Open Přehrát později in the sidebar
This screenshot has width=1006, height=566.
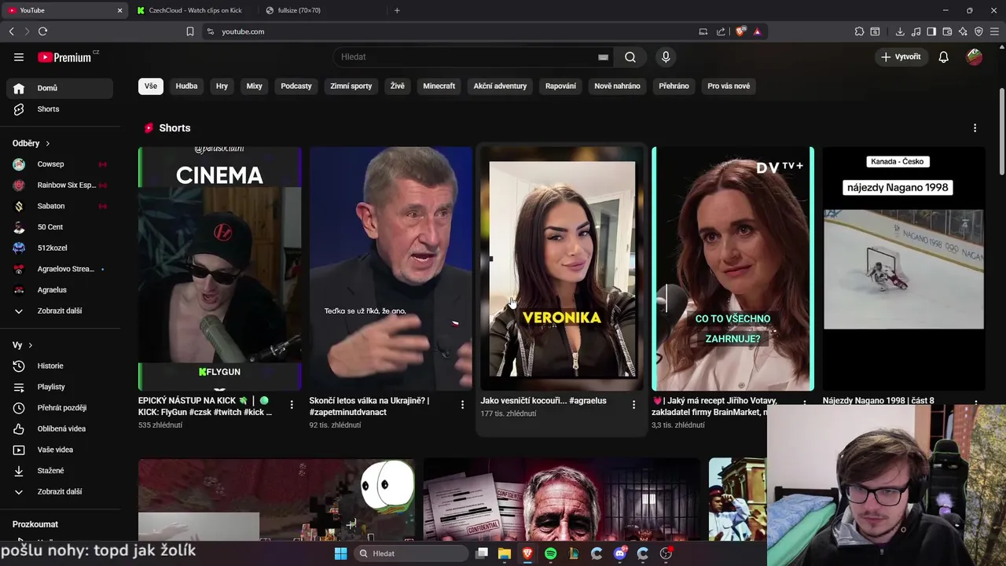click(60, 408)
